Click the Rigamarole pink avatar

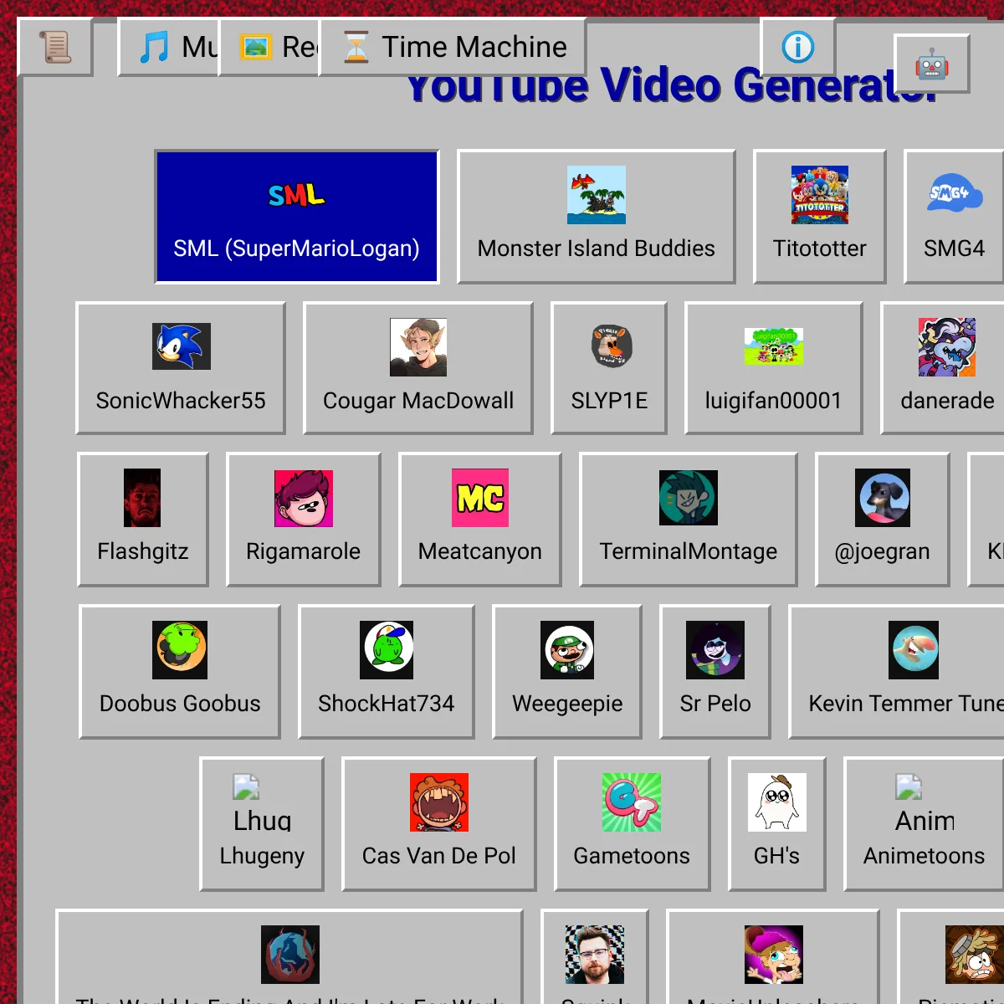point(304,499)
